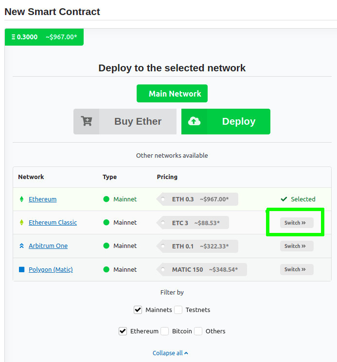Image resolution: width=337 pixels, height=362 pixels.
Task: Click the green status dot in Ethereum Classic row
Action: tap(106, 222)
